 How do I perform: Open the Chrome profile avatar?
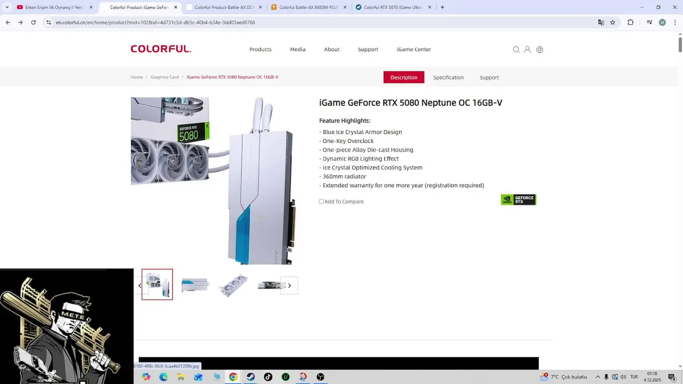click(662, 22)
